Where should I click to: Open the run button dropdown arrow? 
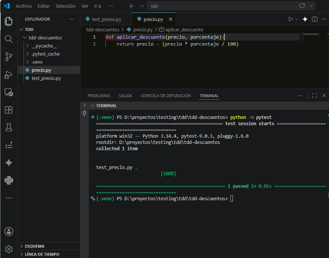(x=297, y=19)
